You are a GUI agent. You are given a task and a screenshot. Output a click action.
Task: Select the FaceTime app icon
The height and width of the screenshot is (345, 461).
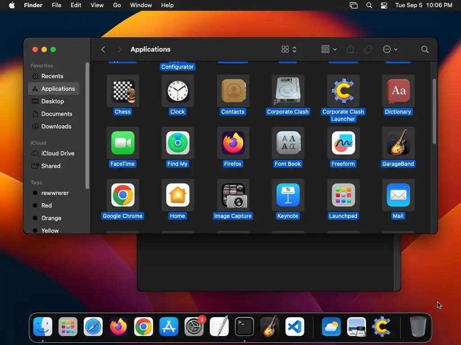[x=123, y=143]
